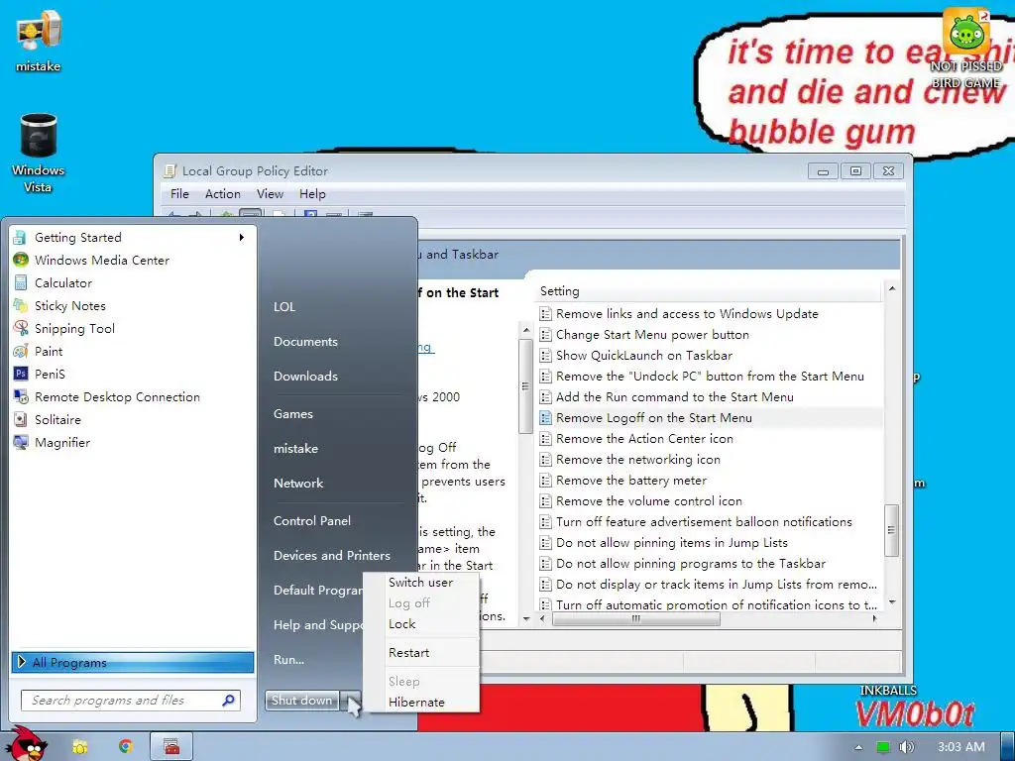Open Devices and Printers
The image size is (1015, 761).
(332, 556)
